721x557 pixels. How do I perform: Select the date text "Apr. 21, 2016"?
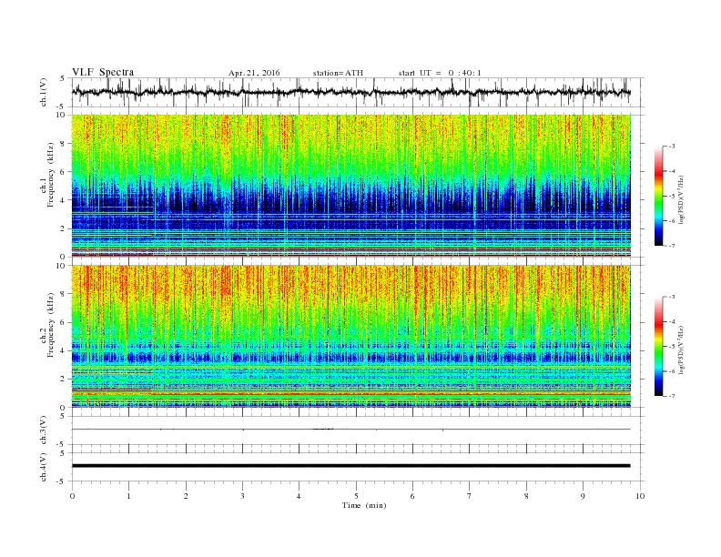254,73
